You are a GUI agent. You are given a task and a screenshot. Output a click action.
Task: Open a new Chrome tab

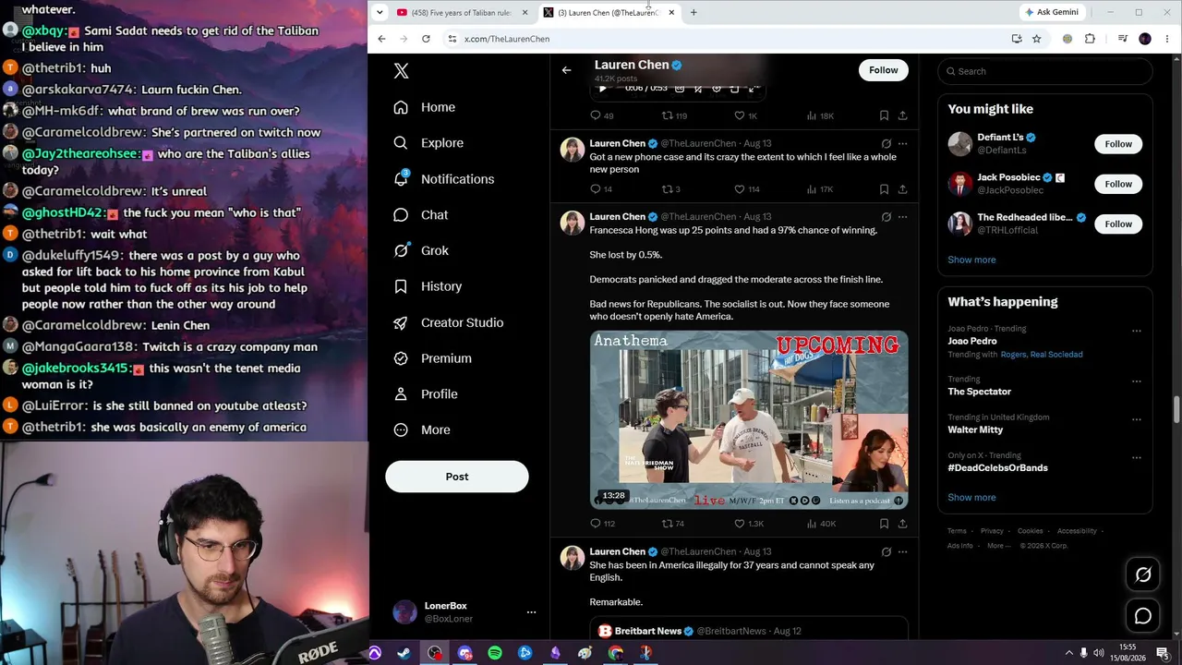point(694,13)
